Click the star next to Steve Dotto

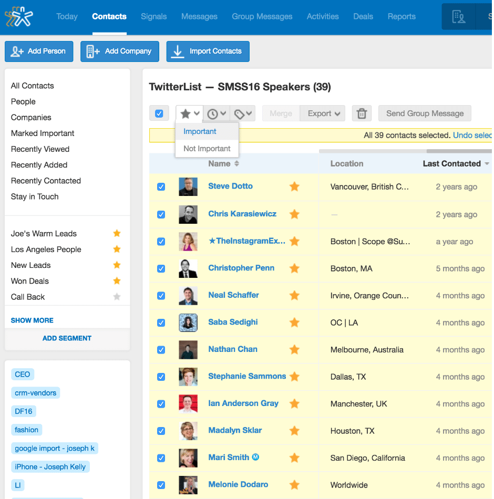tap(294, 186)
